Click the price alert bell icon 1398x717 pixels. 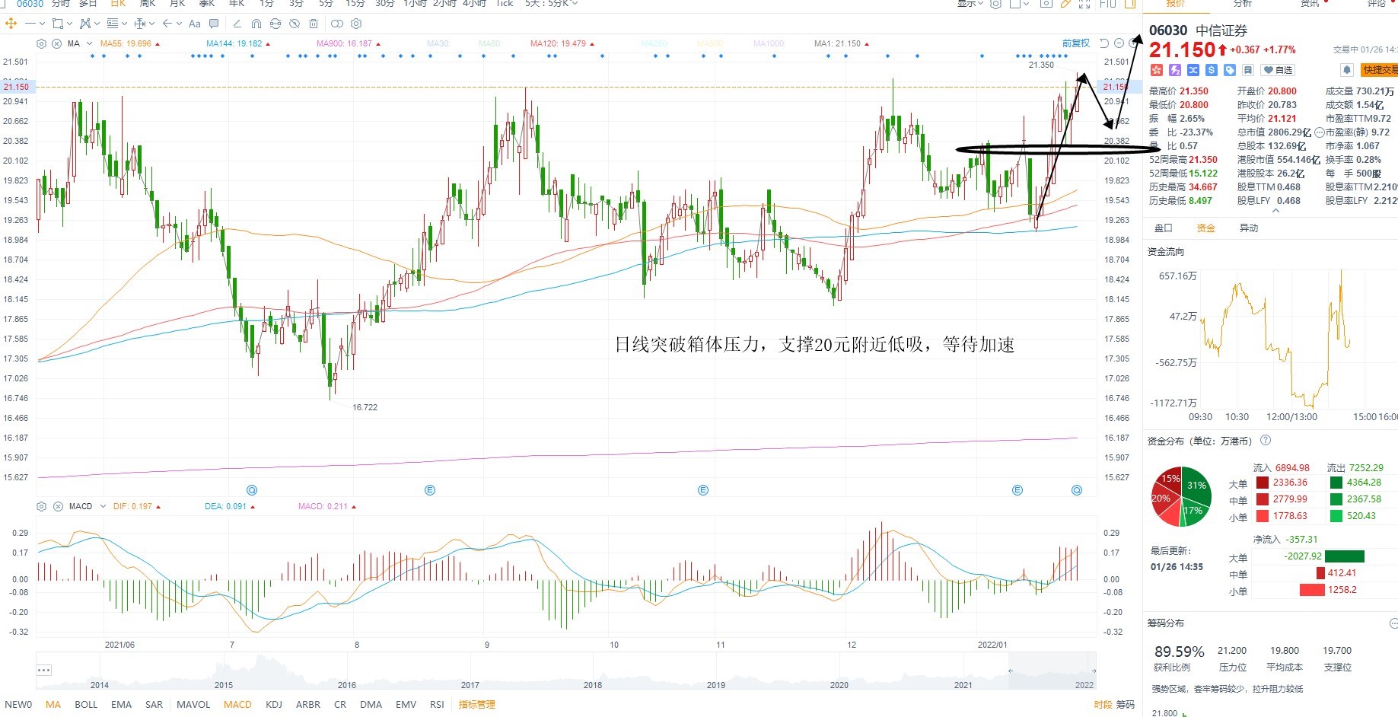pos(1346,70)
